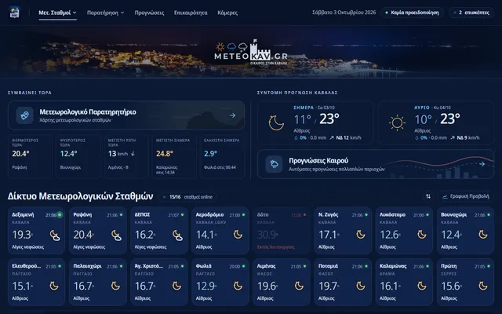Viewport: 502px width, 314px height.
Task: Click the 2 επισκέπτες visitors badge
Action: coord(471,13)
